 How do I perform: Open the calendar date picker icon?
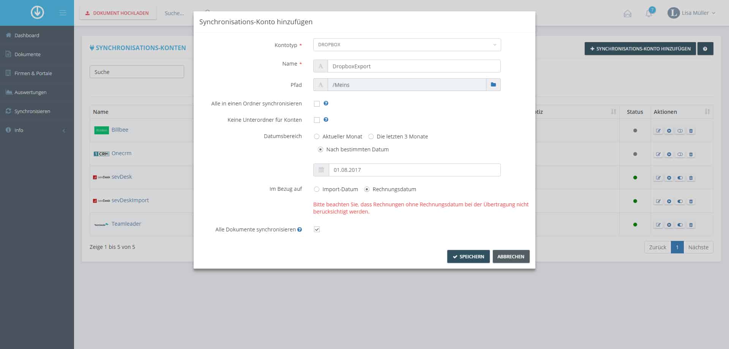click(321, 170)
